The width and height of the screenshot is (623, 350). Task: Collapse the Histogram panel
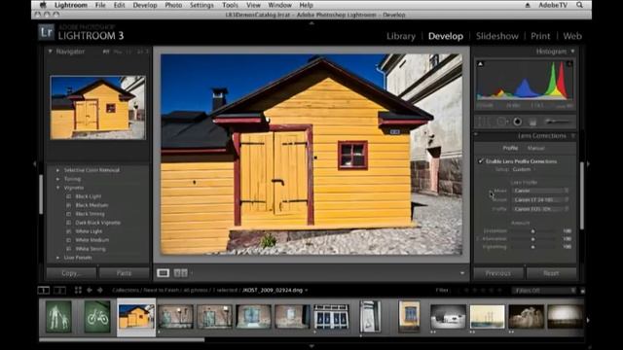click(572, 52)
